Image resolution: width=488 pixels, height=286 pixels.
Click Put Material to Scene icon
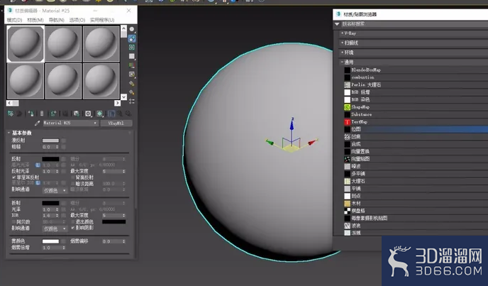[19, 114]
